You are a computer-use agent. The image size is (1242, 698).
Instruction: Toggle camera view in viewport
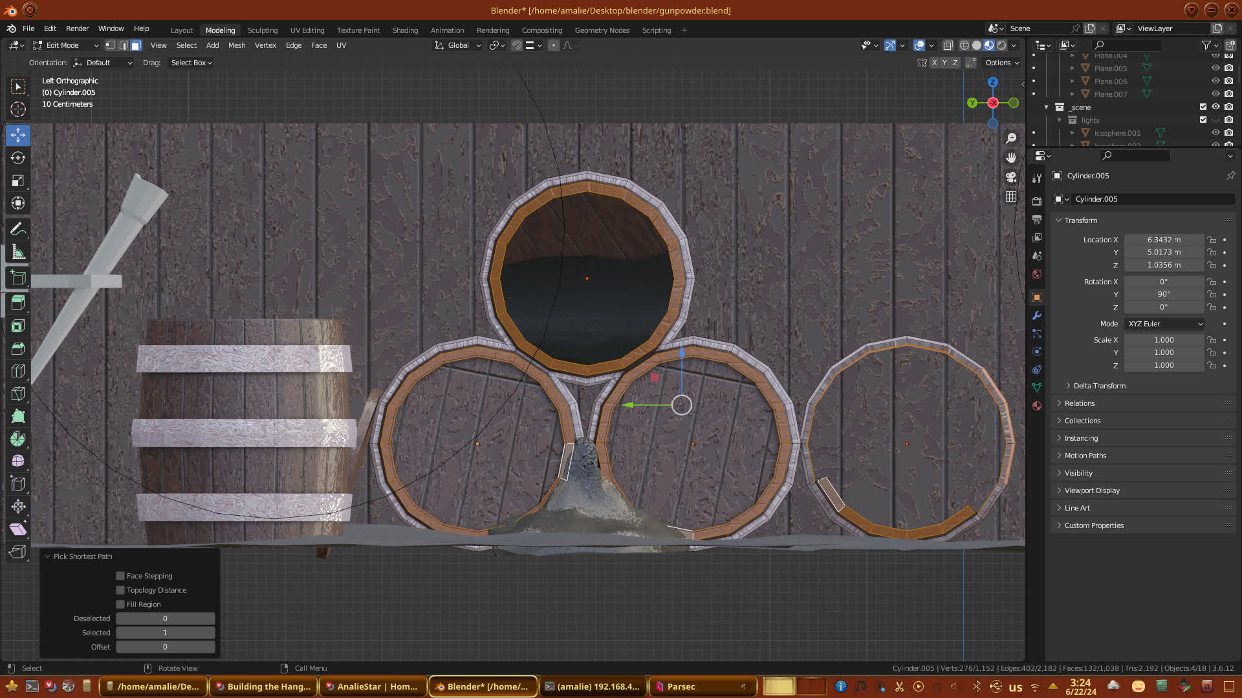1011,177
